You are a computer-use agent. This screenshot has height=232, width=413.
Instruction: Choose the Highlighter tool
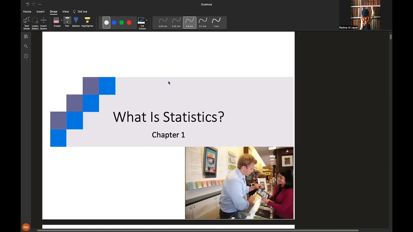click(87, 22)
